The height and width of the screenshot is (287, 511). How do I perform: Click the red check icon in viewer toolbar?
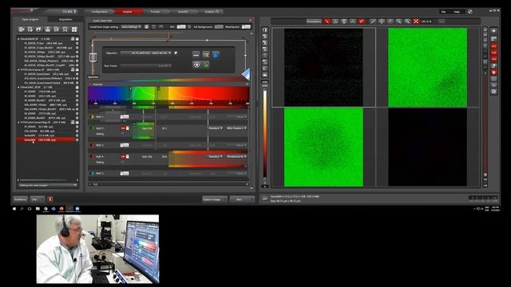point(362,22)
